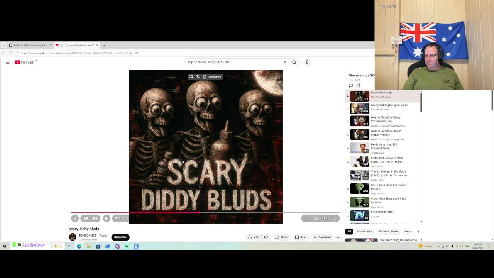The width and height of the screenshot is (494, 278).
Task: Open the BENZDANCE channel avatar
Action: [x=73, y=237]
